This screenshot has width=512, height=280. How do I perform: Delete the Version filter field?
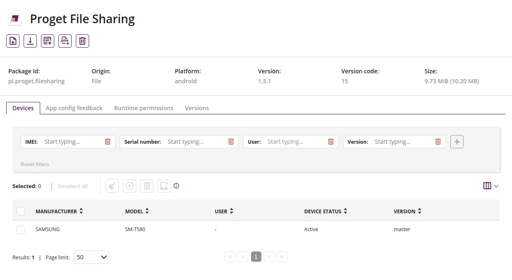438,142
